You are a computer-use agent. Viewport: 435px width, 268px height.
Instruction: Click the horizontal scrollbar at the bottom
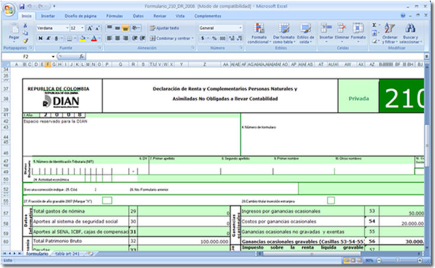(x=311, y=254)
